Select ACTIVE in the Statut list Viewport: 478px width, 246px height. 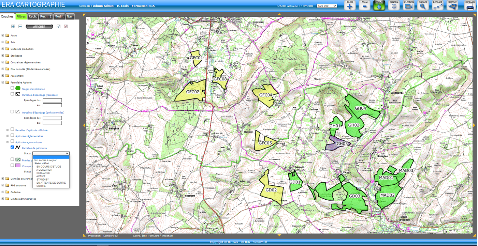coord(41,176)
